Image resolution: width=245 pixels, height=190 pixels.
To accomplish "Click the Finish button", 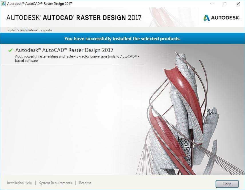I will point(227,184).
